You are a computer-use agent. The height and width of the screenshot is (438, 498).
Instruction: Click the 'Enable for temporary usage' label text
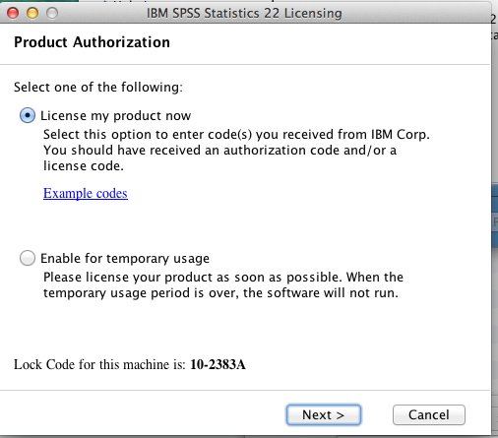[x=125, y=259]
